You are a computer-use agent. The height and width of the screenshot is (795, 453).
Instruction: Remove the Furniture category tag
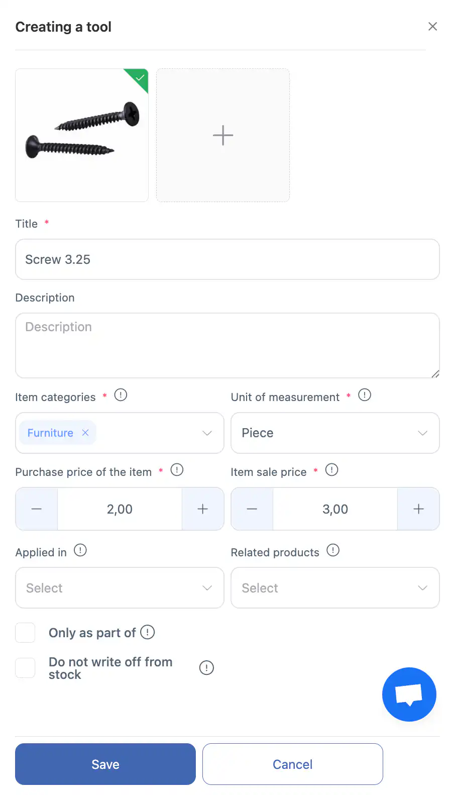tap(85, 433)
